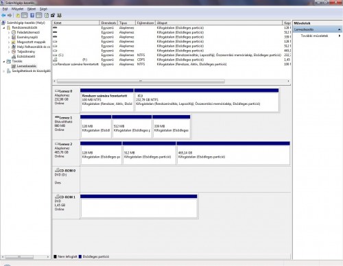Select Rendszer számára fenntartott row in volume list

pyautogui.click(x=171, y=64)
